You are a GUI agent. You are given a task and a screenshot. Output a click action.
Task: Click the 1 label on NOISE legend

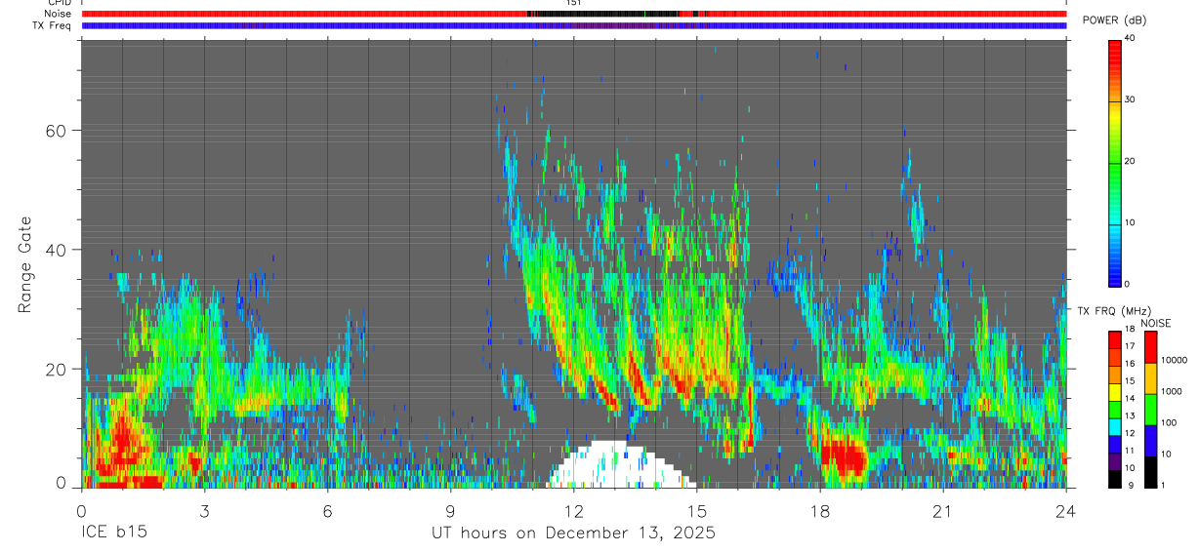pos(1163,486)
